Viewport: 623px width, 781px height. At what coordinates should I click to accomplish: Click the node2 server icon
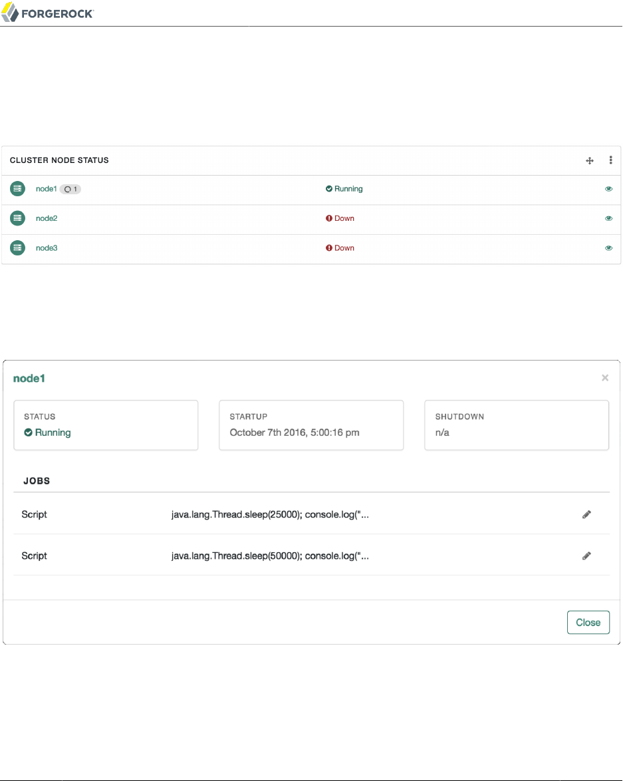(x=17, y=218)
